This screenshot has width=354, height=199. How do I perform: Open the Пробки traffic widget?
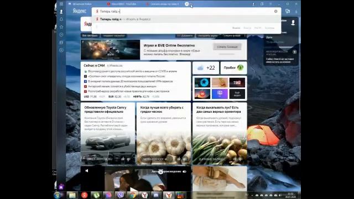233,67
